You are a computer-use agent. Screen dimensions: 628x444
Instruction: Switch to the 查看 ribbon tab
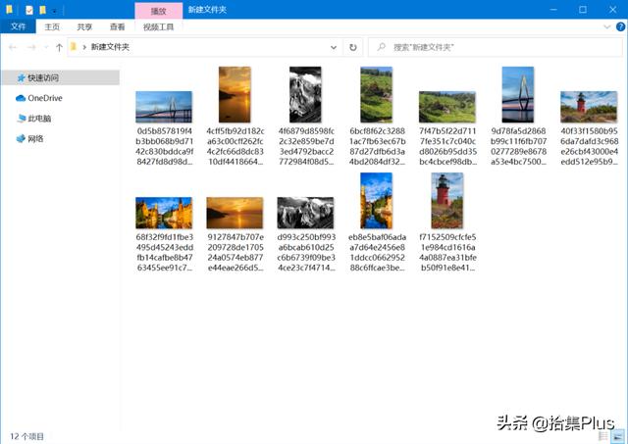[x=118, y=27]
